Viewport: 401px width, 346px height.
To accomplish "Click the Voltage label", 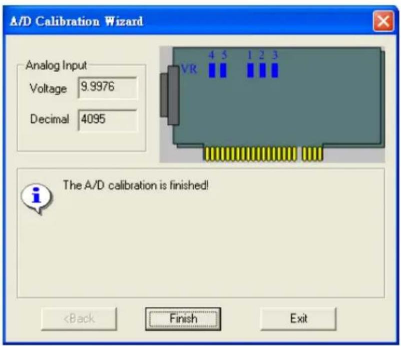I will pyautogui.click(x=49, y=89).
